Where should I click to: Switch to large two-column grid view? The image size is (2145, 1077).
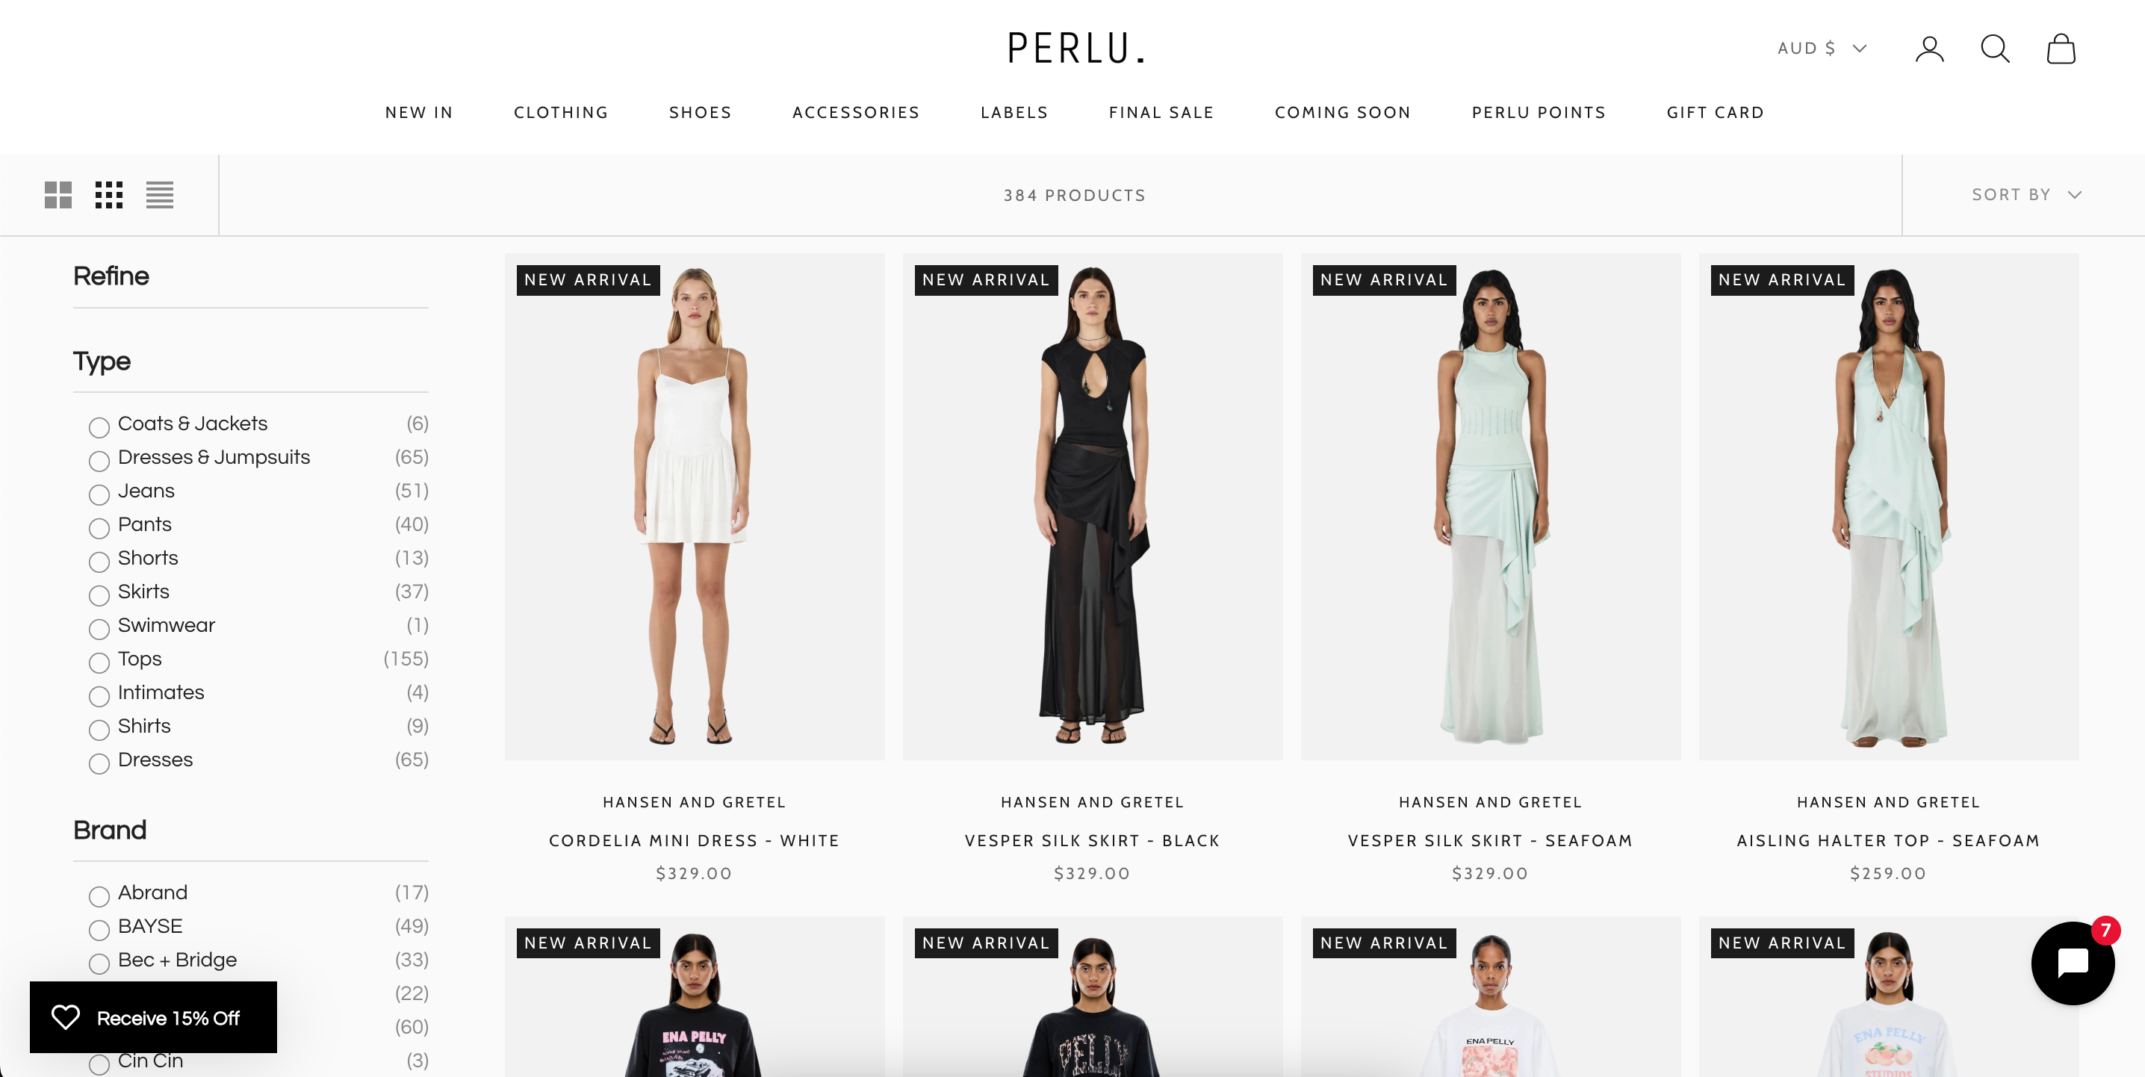tap(58, 195)
